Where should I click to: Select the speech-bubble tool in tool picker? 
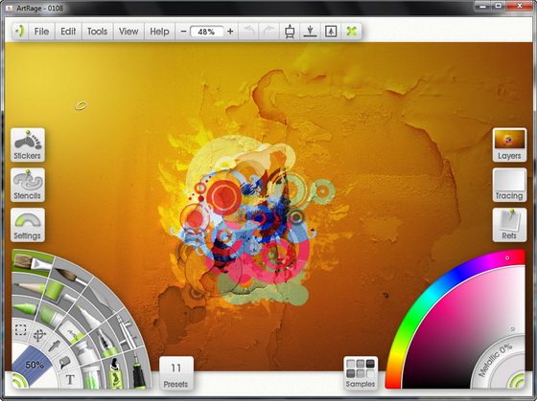64,363
